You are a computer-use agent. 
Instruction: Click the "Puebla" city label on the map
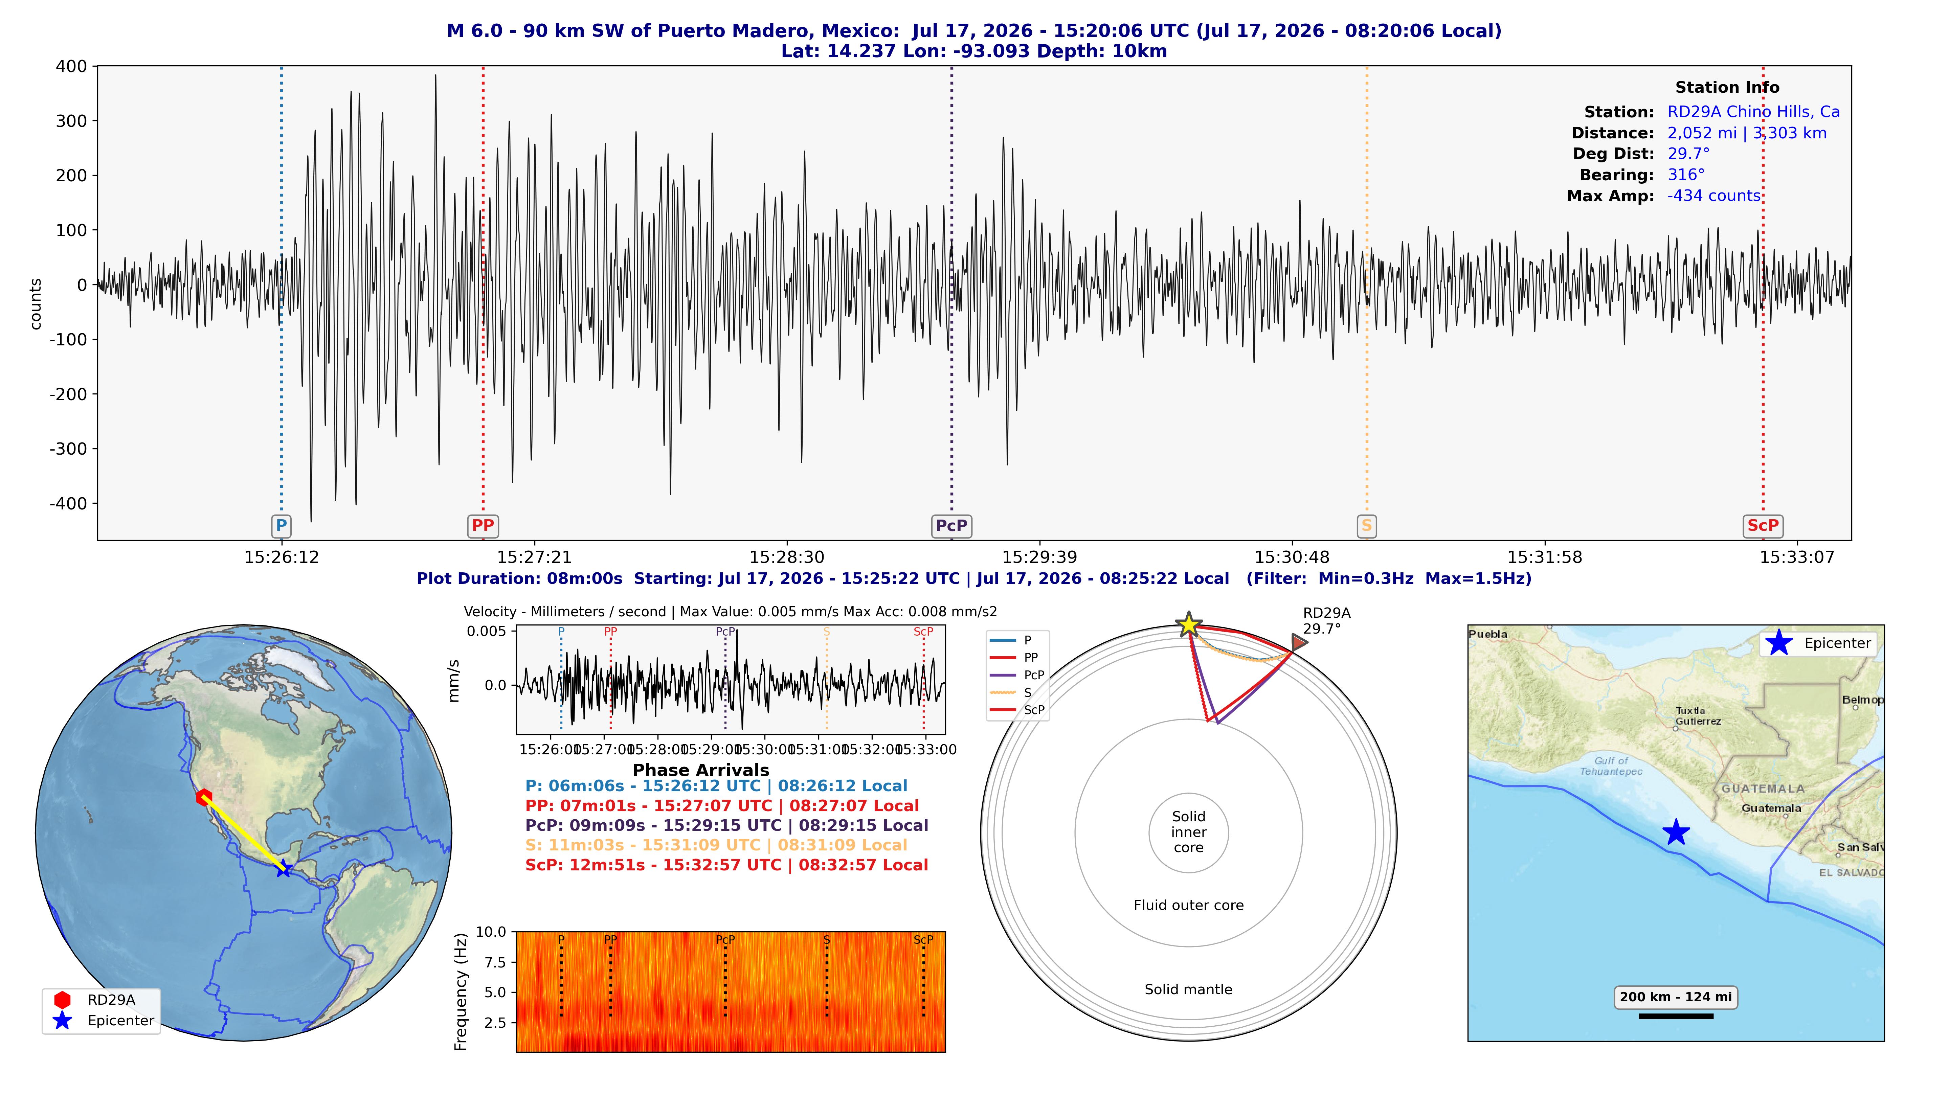(1487, 635)
